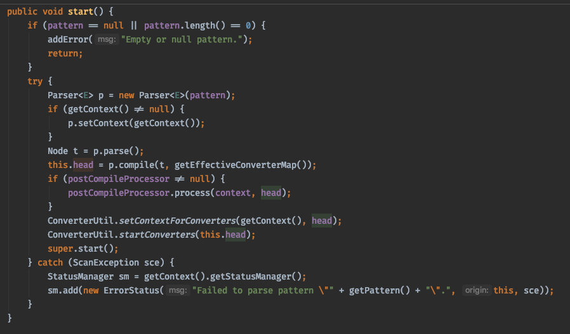Click the "Failed to parse pattern" string
The width and height of the screenshot is (570, 334).
263,290
